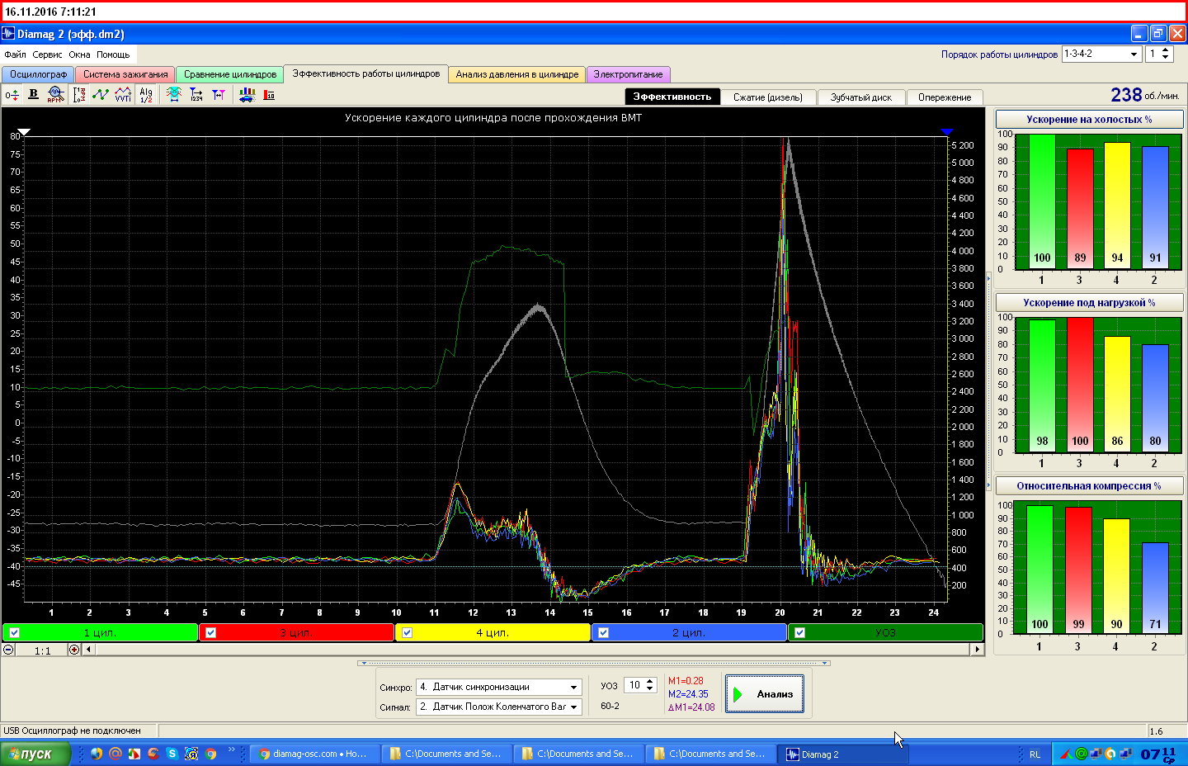Open Chrome icon in quick launch bar

click(210, 754)
